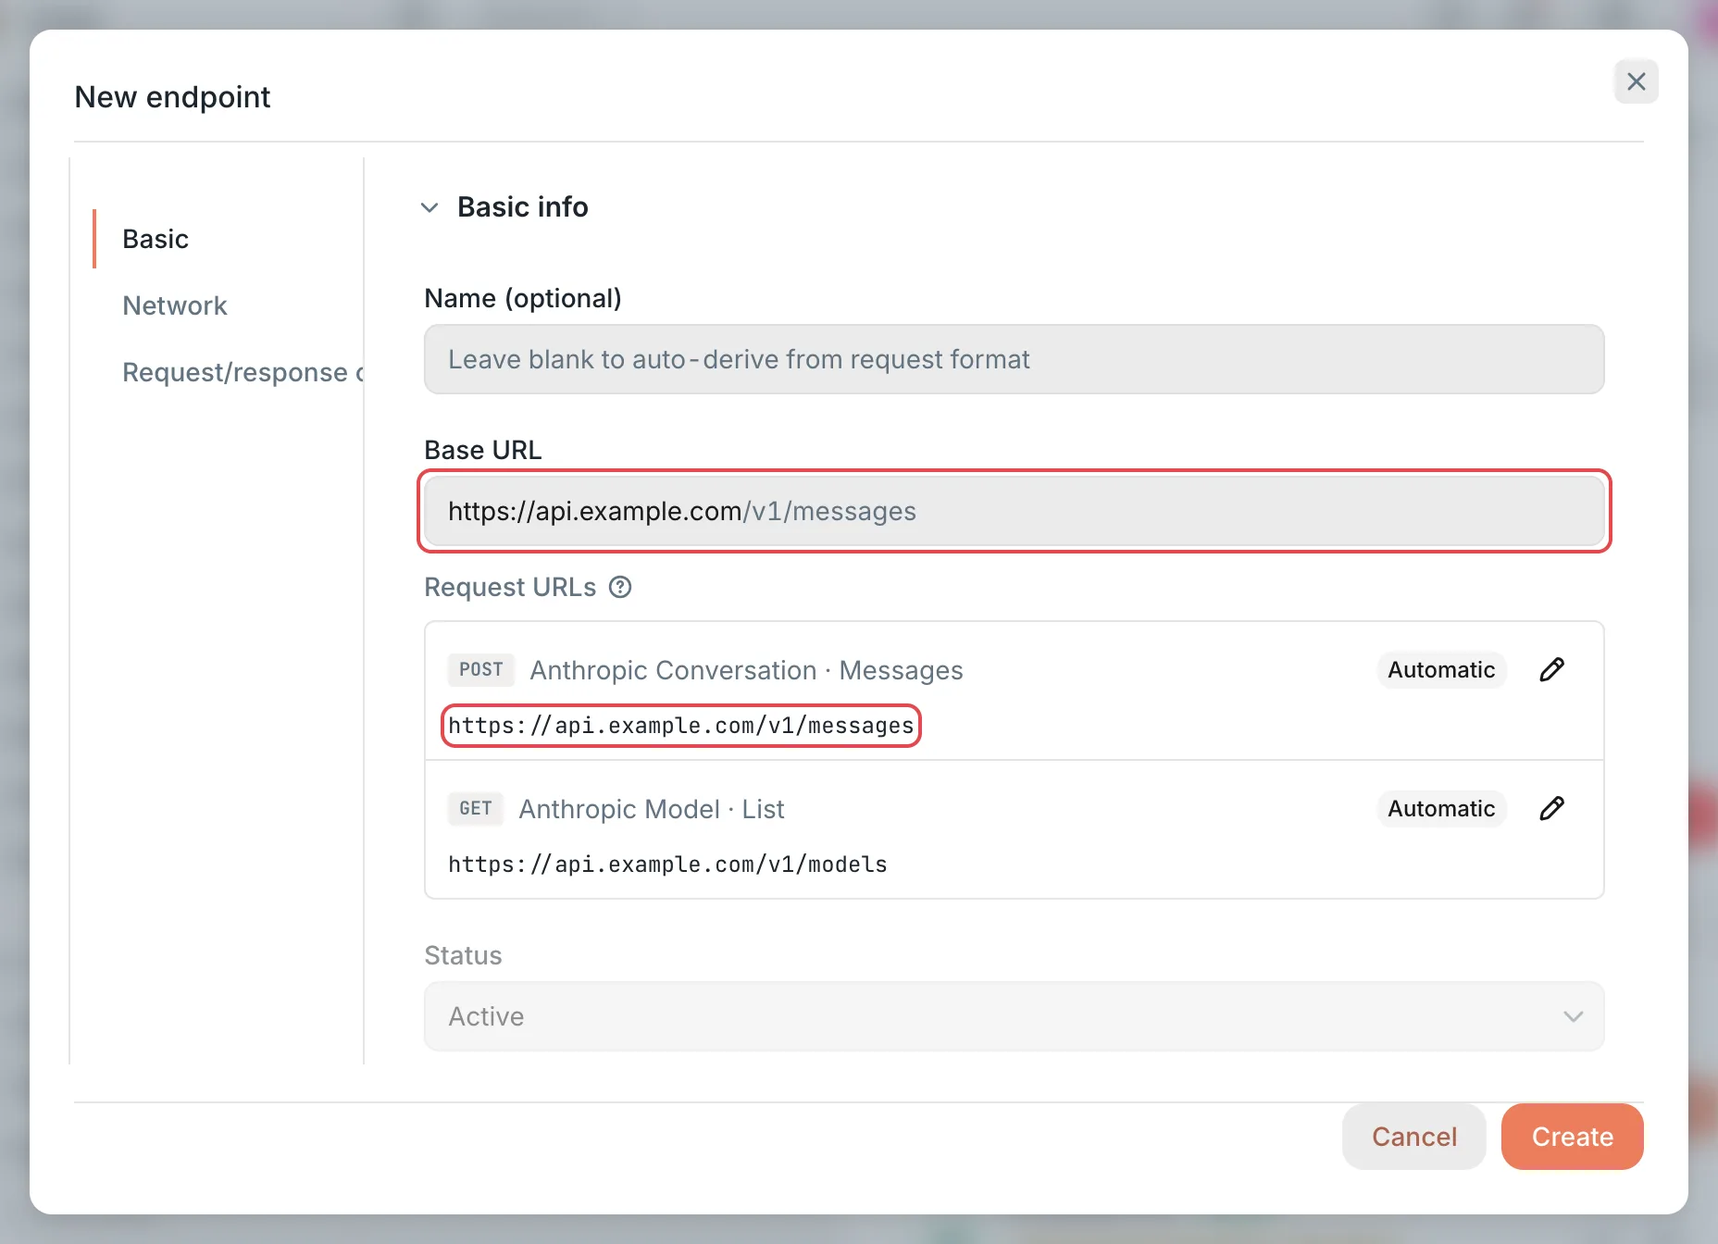Screen dimensions: 1718x1244
Task: Click the Automatic badge for Model List
Action: click(1441, 808)
